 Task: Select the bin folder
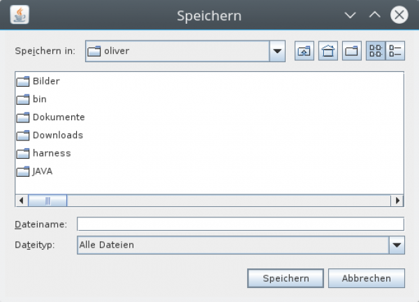[x=39, y=99]
